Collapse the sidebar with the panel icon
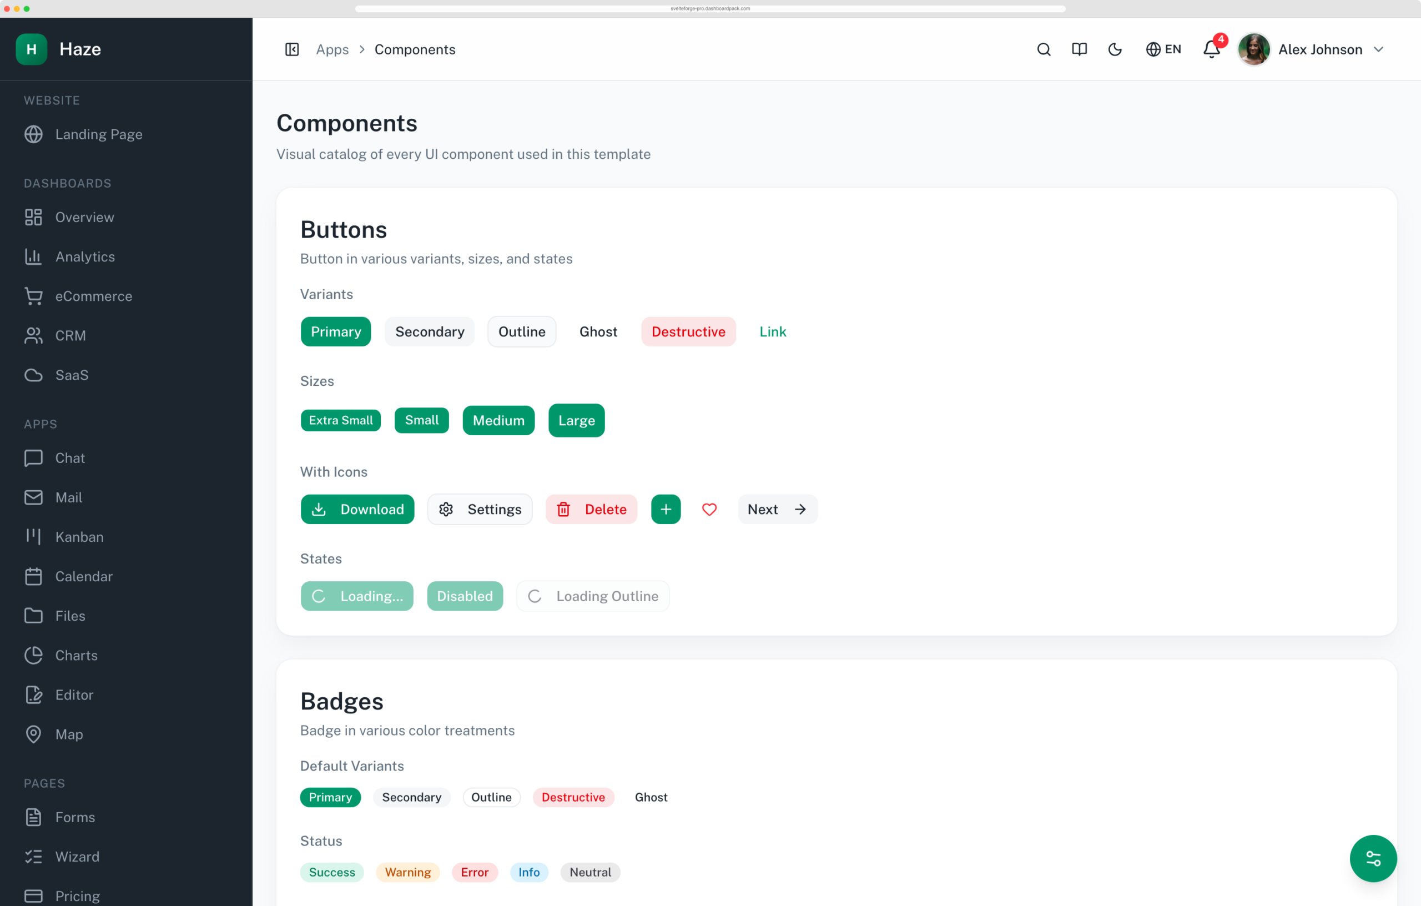Viewport: 1421px width, 906px height. click(x=291, y=49)
